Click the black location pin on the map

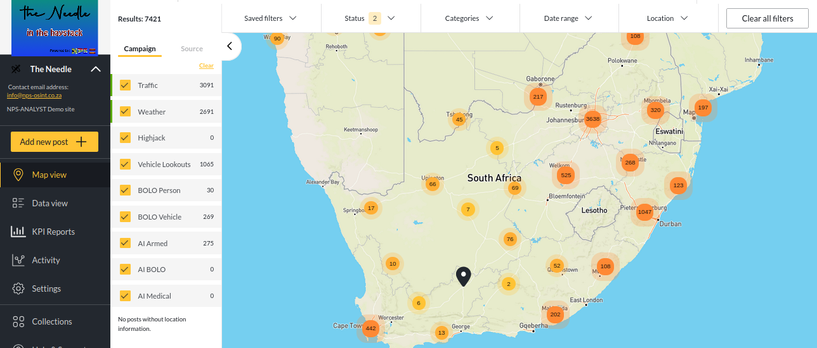(x=464, y=276)
